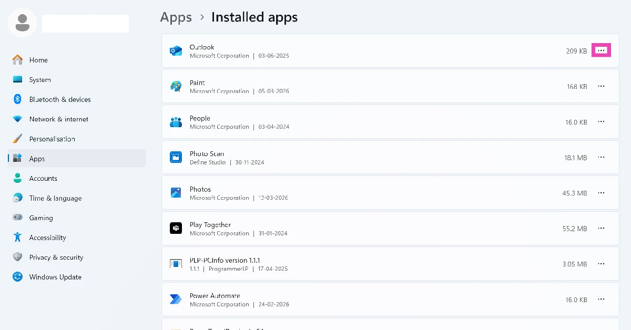Click the People app icon
This screenshot has height=330, width=631.
pos(176,122)
